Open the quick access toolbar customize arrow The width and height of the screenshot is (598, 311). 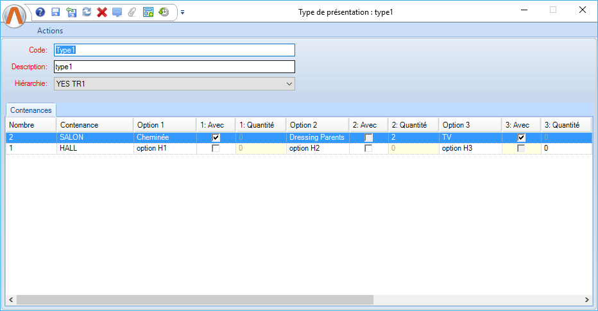(182, 12)
